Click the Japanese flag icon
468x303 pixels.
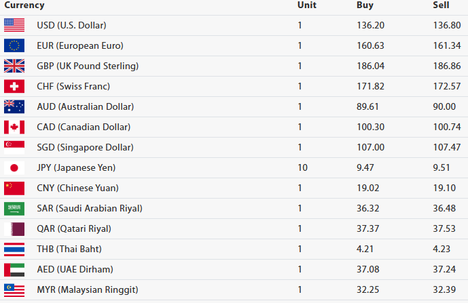[x=14, y=167]
